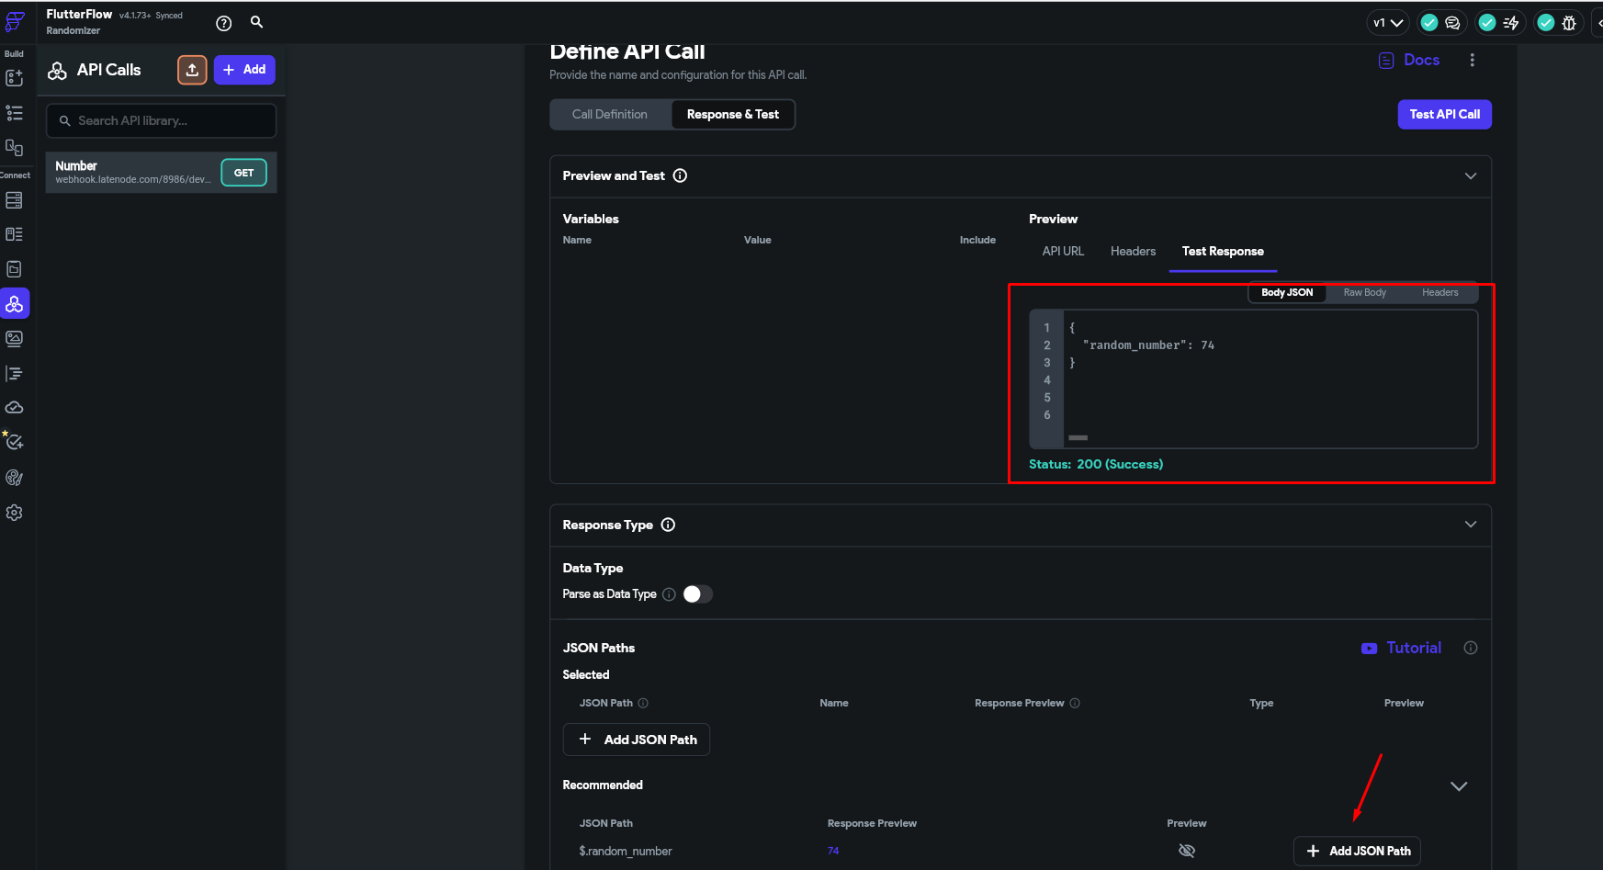Click the debug bug icon in top bar

(1569, 23)
